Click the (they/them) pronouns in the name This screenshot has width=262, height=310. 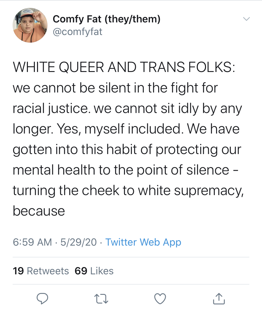point(132,19)
